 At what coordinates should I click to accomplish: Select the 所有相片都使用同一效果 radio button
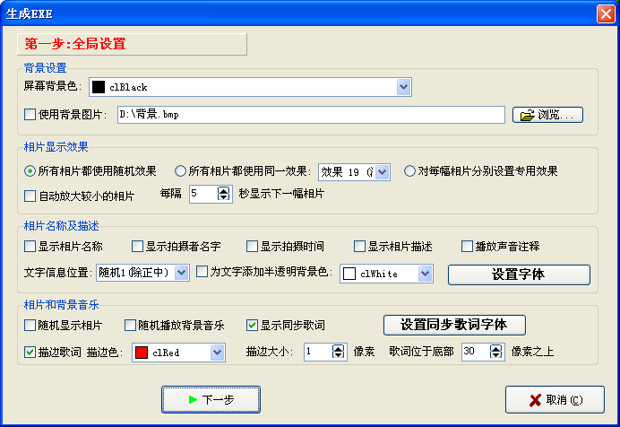click(x=180, y=171)
